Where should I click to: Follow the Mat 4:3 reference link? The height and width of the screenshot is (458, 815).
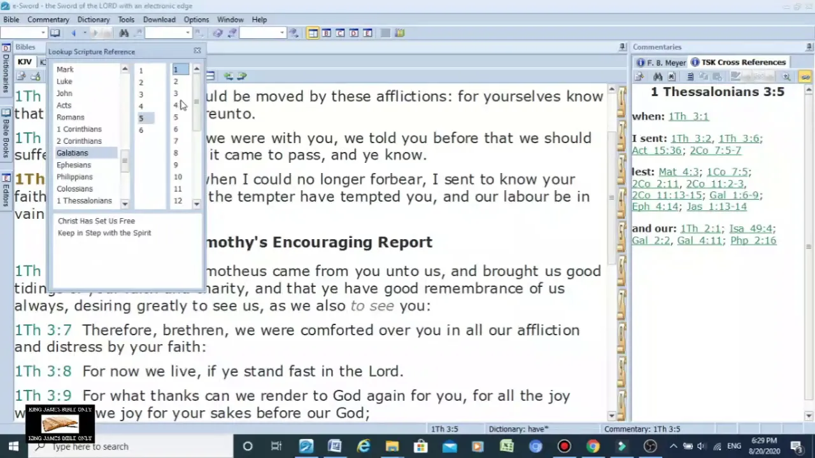click(679, 172)
